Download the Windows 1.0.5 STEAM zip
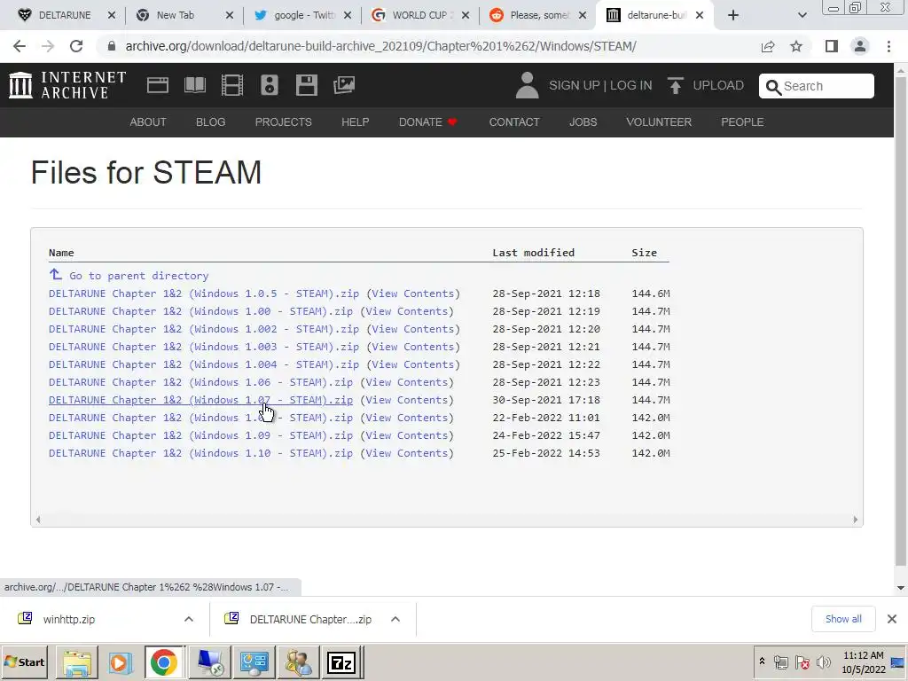 [204, 294]
